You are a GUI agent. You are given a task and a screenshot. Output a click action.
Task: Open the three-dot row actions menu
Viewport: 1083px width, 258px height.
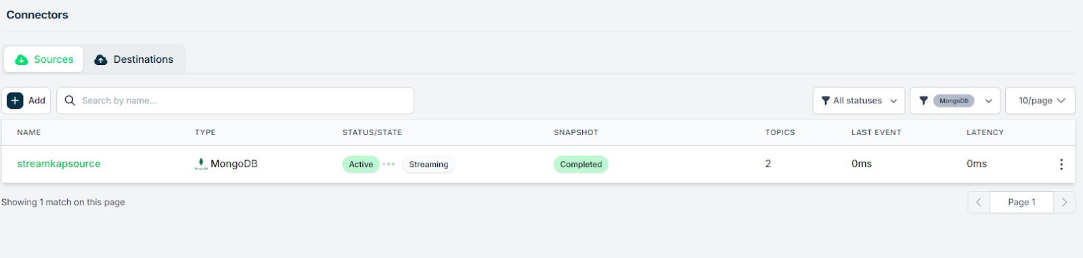point(1061,164)
